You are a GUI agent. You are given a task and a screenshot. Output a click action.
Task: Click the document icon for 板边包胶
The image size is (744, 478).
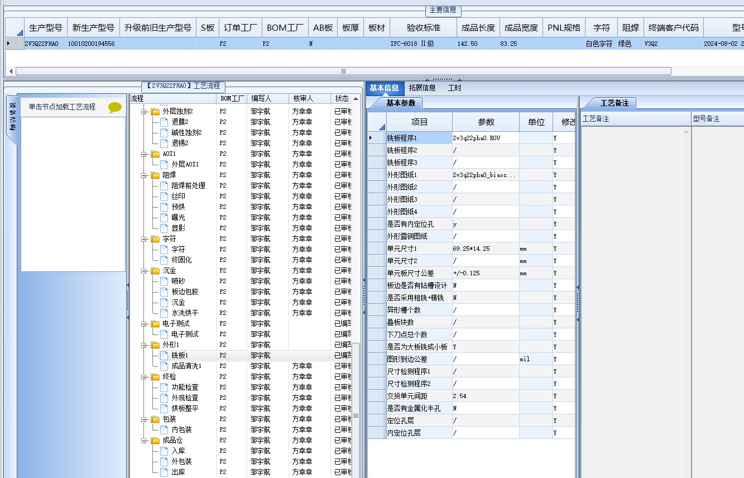click(164, 292)
